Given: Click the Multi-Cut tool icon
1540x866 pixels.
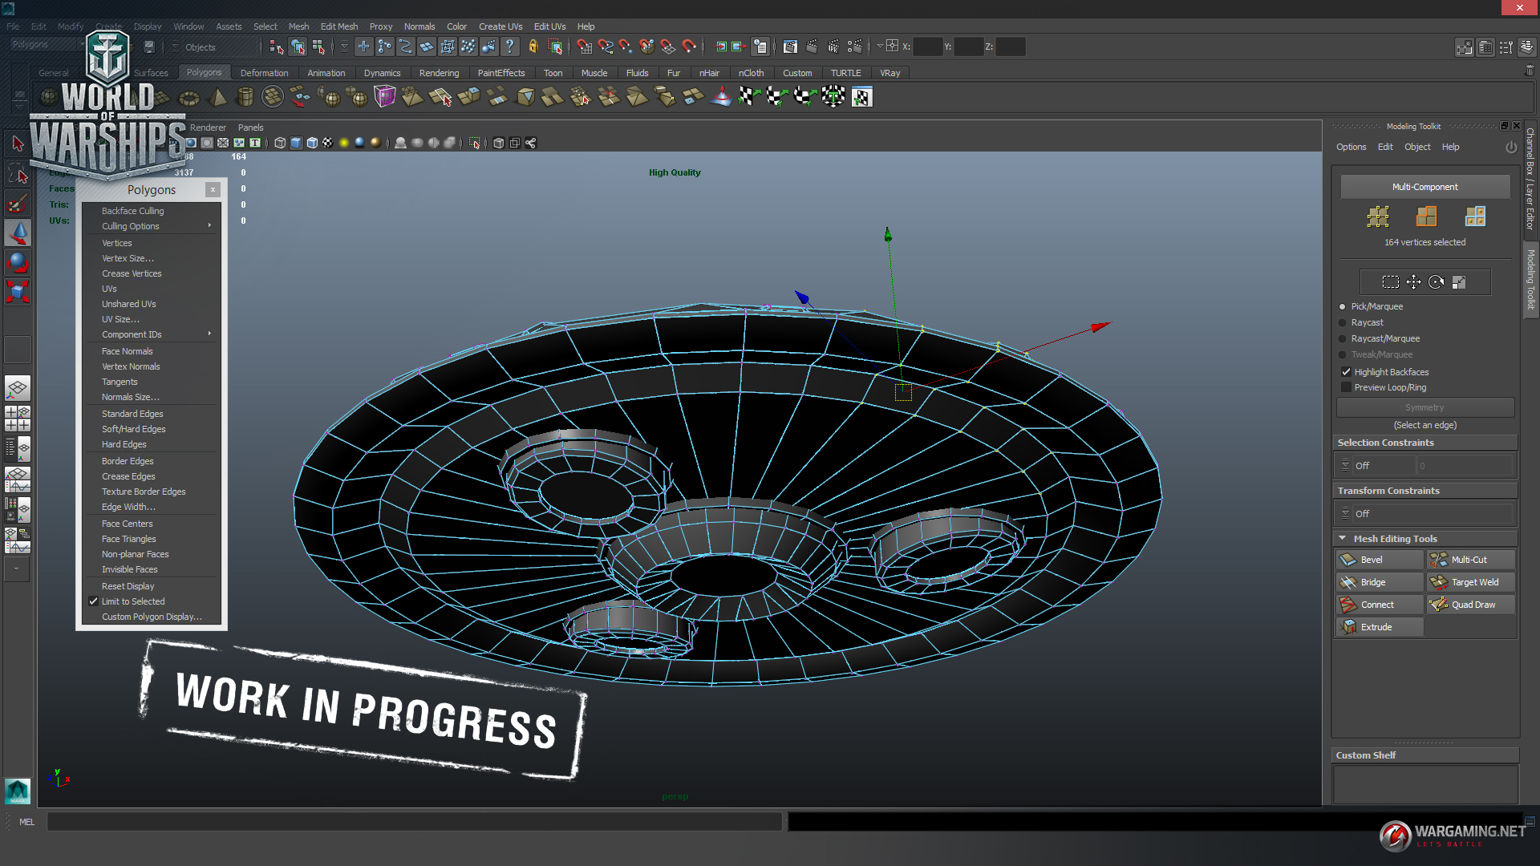Looking at the screenshot, I should click(1439, 560).
